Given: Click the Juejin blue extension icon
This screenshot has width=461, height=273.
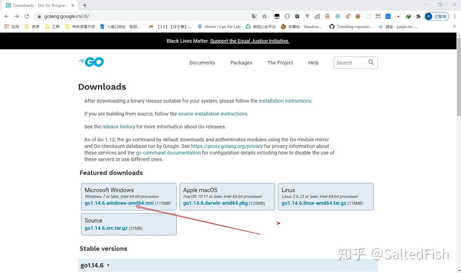Looking at the screenshot, I should click(388, 17).
